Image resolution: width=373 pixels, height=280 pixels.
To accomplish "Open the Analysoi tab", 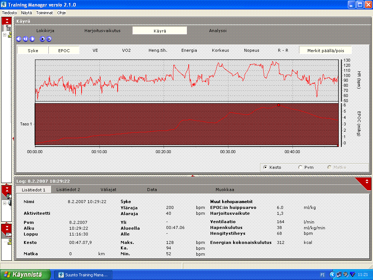I will click(x=217, y=31).
